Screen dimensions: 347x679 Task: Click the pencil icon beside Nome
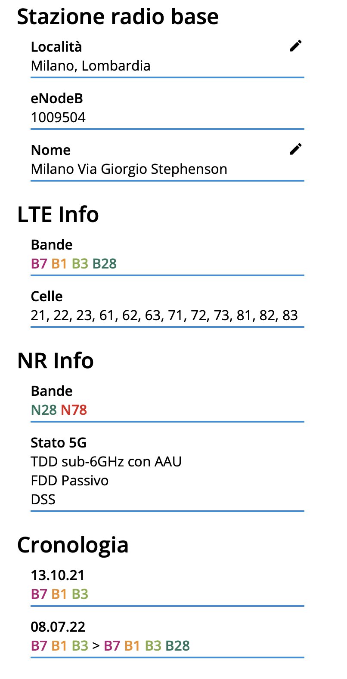click(295, 149)
